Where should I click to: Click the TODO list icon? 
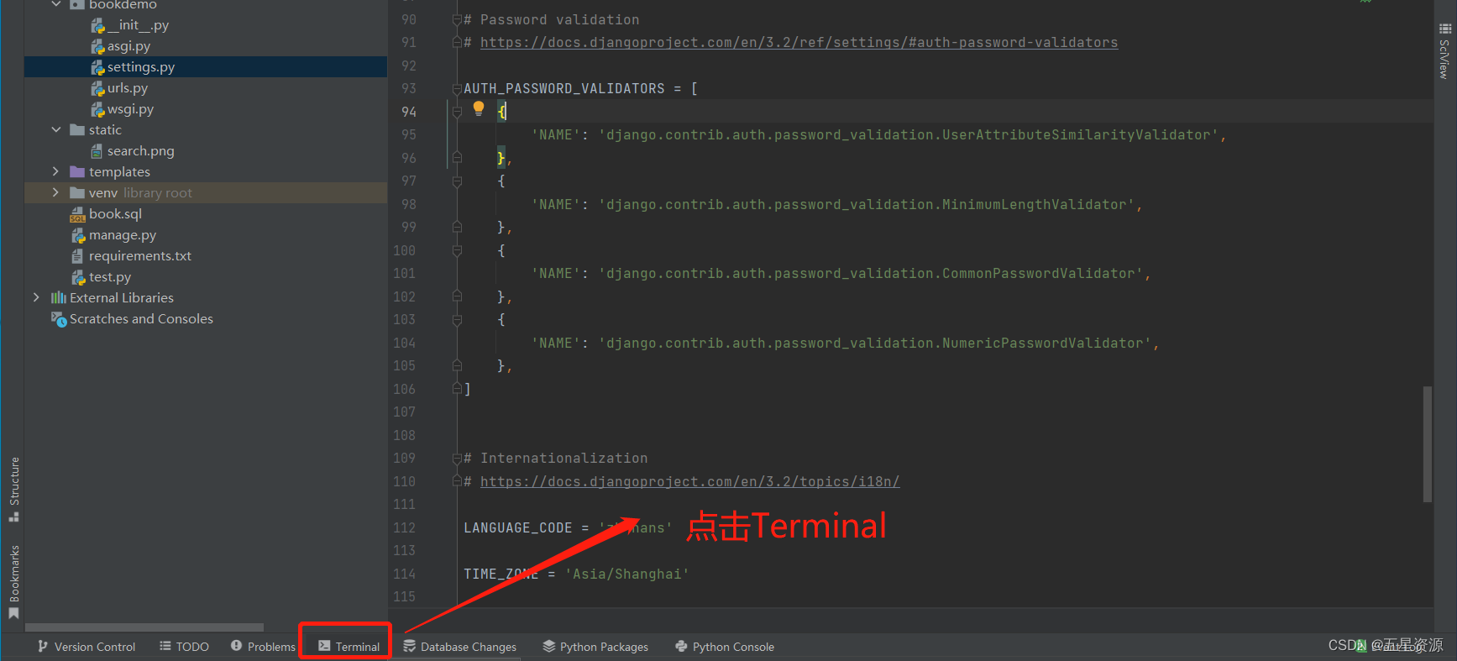tap(165, 646)
